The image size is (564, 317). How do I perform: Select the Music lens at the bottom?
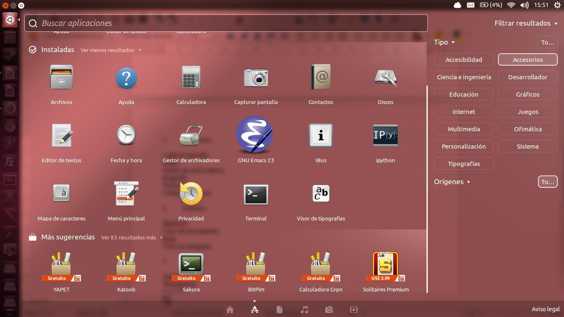pyautogui.click(x=304, y=309)
